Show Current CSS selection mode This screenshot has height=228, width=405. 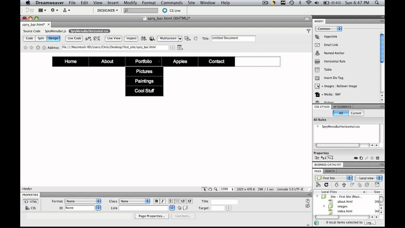point(356,113)
